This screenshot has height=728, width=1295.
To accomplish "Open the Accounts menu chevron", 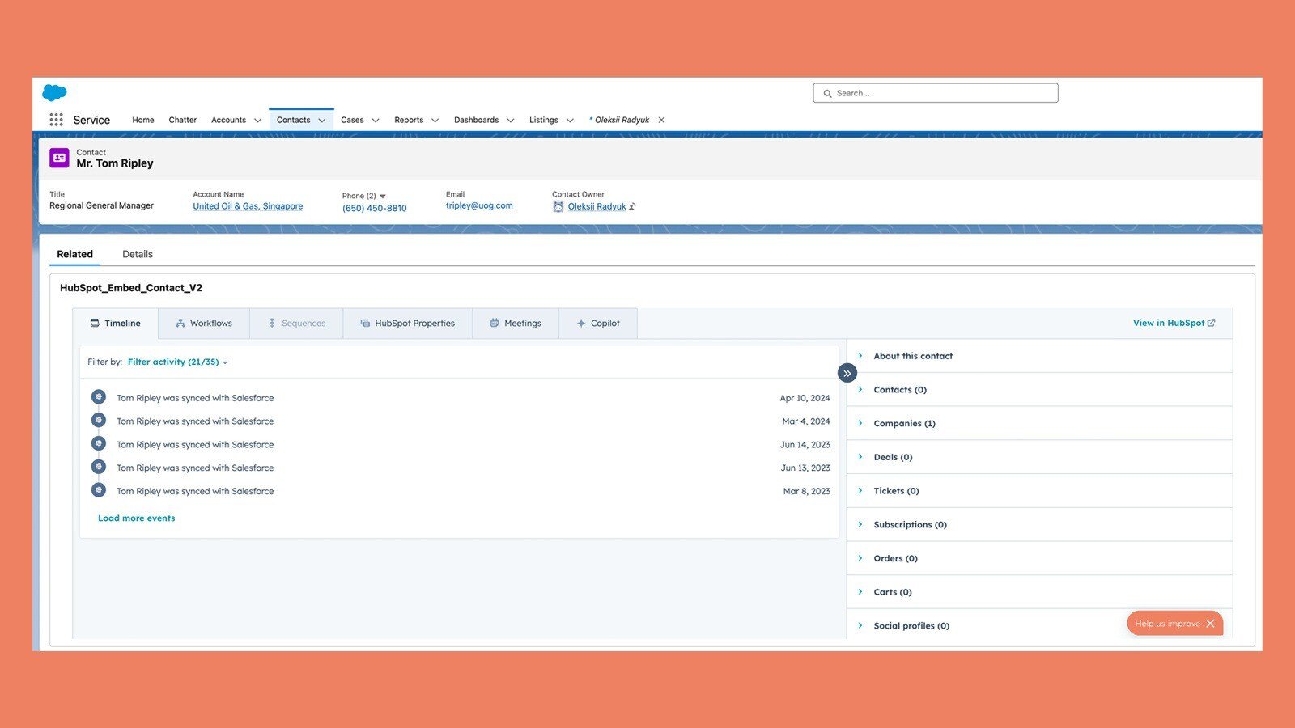I will [x=257, y=121].
